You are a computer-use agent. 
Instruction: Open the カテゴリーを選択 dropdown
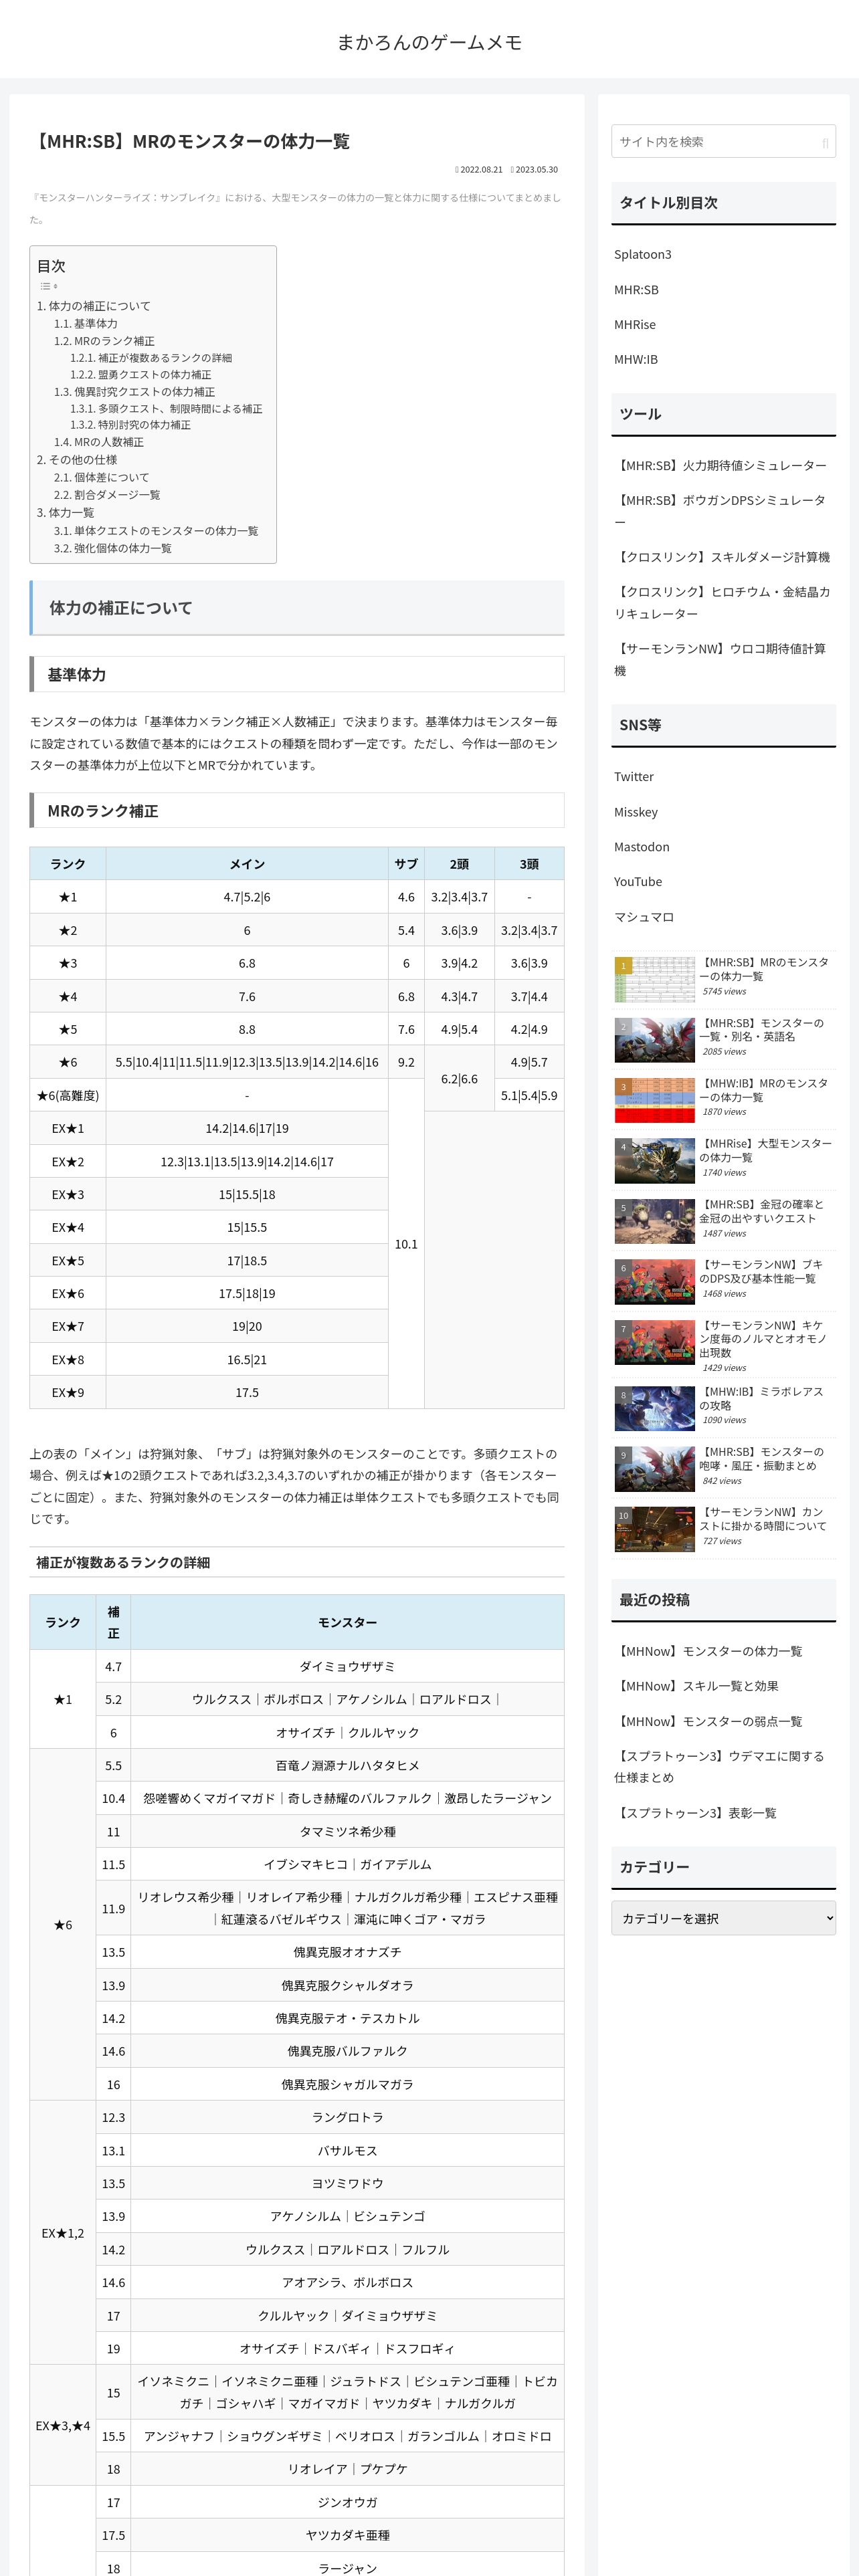[723, 1918]
